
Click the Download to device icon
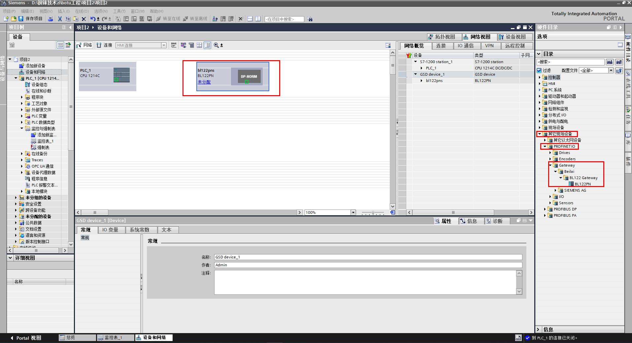click(x=126, y=19)
